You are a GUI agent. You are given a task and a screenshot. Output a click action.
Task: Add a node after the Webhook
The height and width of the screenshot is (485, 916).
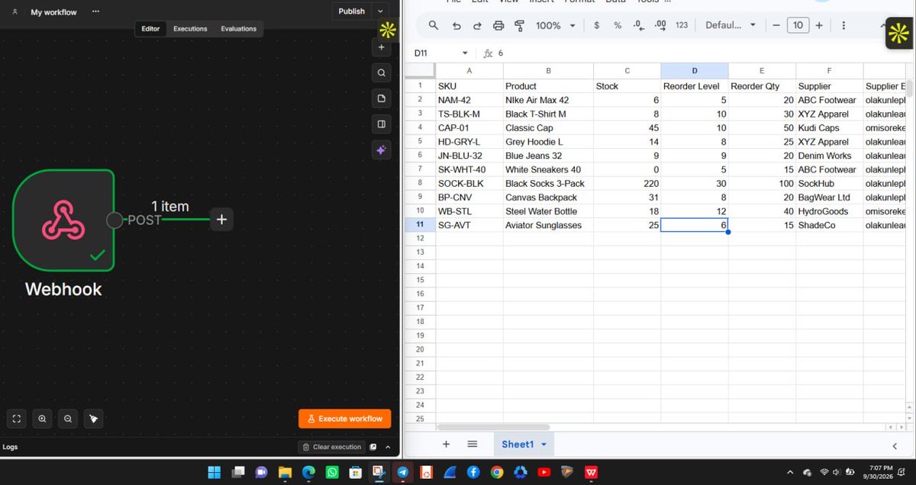point(221,220)
